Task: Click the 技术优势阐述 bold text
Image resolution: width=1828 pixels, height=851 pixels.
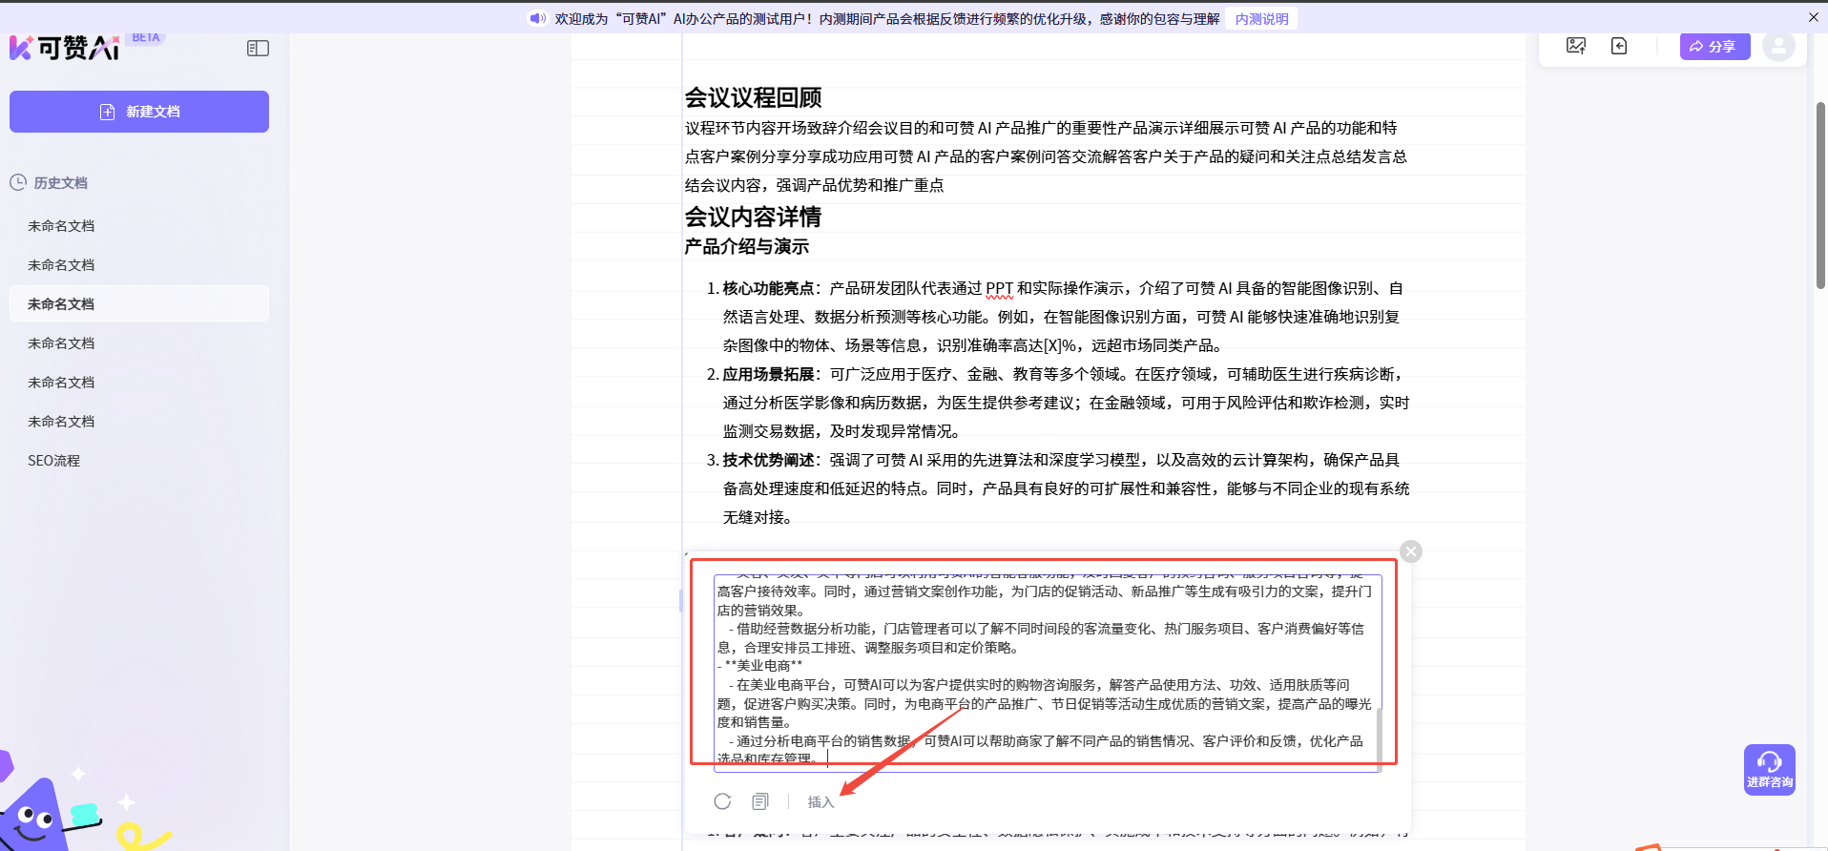Action: pyautogui.click(x=768, y=460)
